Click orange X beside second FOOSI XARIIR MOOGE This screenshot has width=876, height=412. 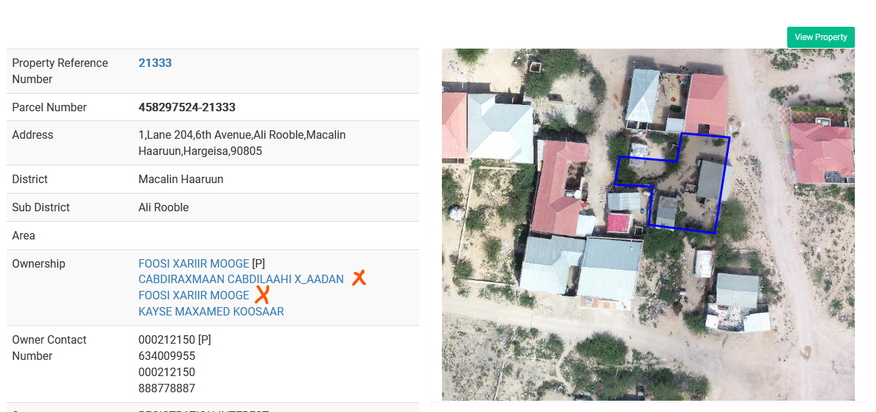coord(262,295)
